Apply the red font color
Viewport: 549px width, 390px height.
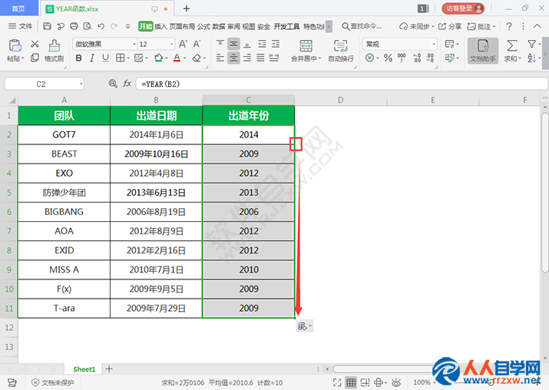point(177,58)
